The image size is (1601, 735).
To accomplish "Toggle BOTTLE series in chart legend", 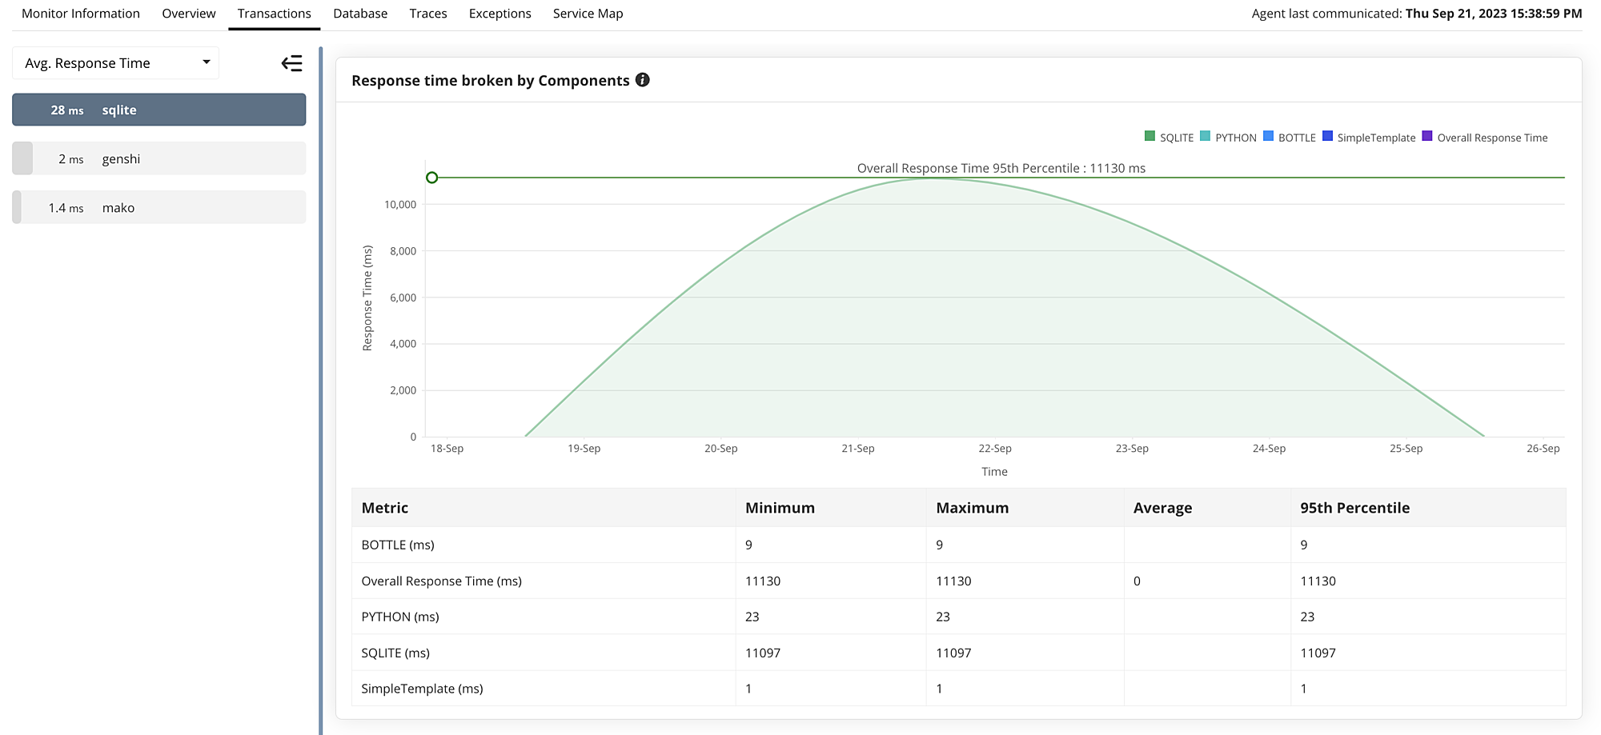I will [x=1289, y=138].
